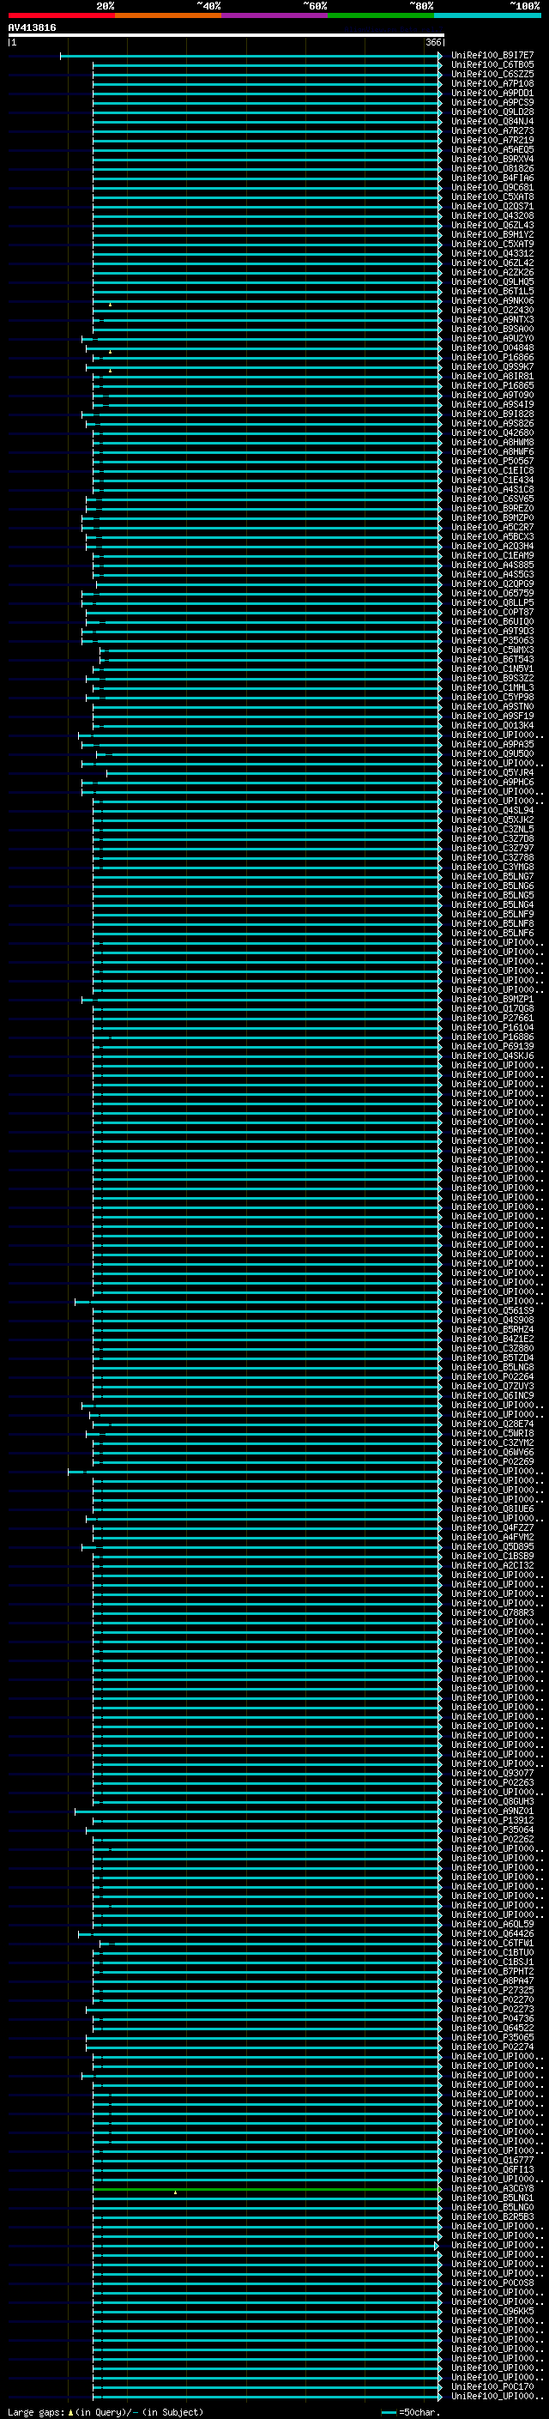
Task: Click the purple ~60% identity legend segment
Action: (x=275, y=15)
